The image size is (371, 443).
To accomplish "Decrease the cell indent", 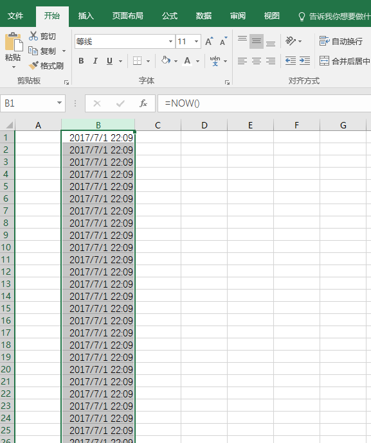I will pyautogui.click(x=291, y=61).
